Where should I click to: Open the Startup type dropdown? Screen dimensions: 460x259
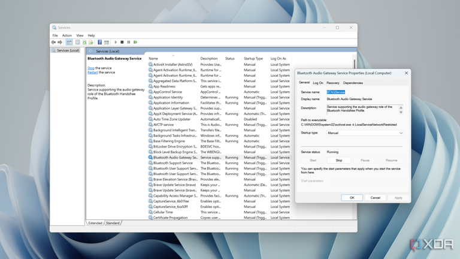[365, 133]
